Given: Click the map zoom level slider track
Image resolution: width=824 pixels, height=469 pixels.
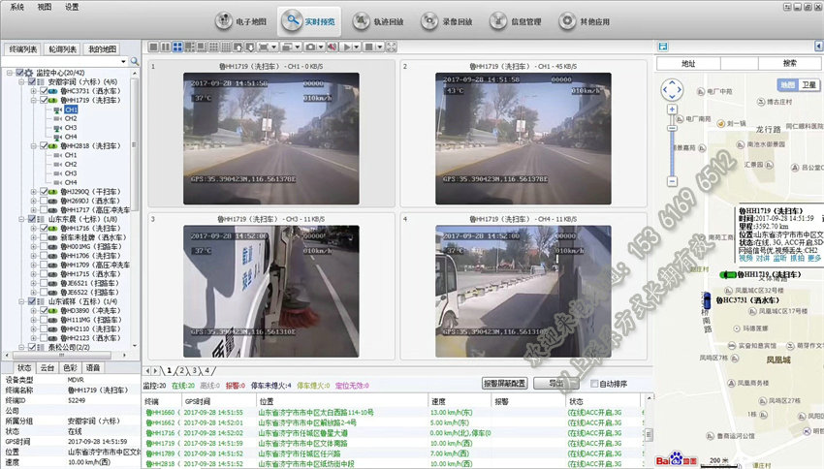Looking at the screenshot, I should [672, 145].
